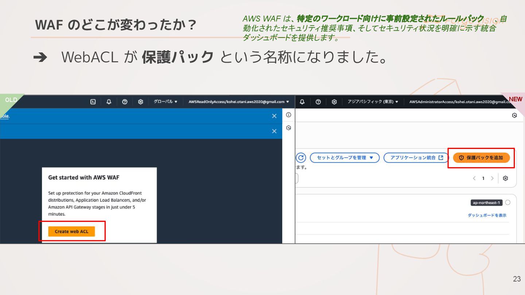Open table preferences gear next to pagination

point(505,178)
